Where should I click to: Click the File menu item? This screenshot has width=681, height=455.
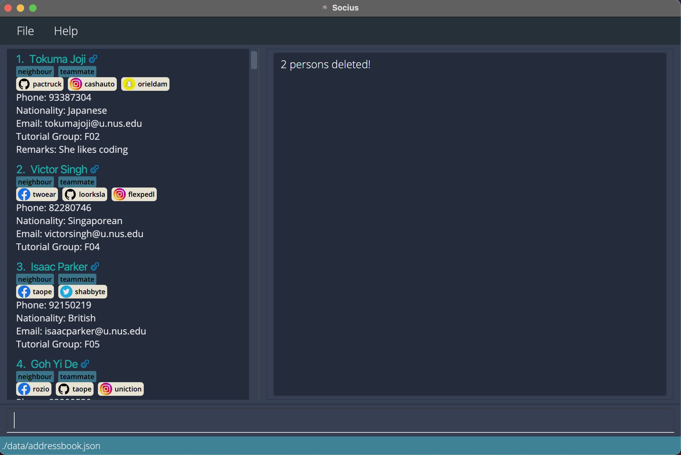(25, 30)
